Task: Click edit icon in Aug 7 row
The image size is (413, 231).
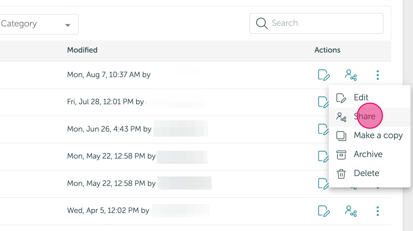Action: click(x=324, y=75)
